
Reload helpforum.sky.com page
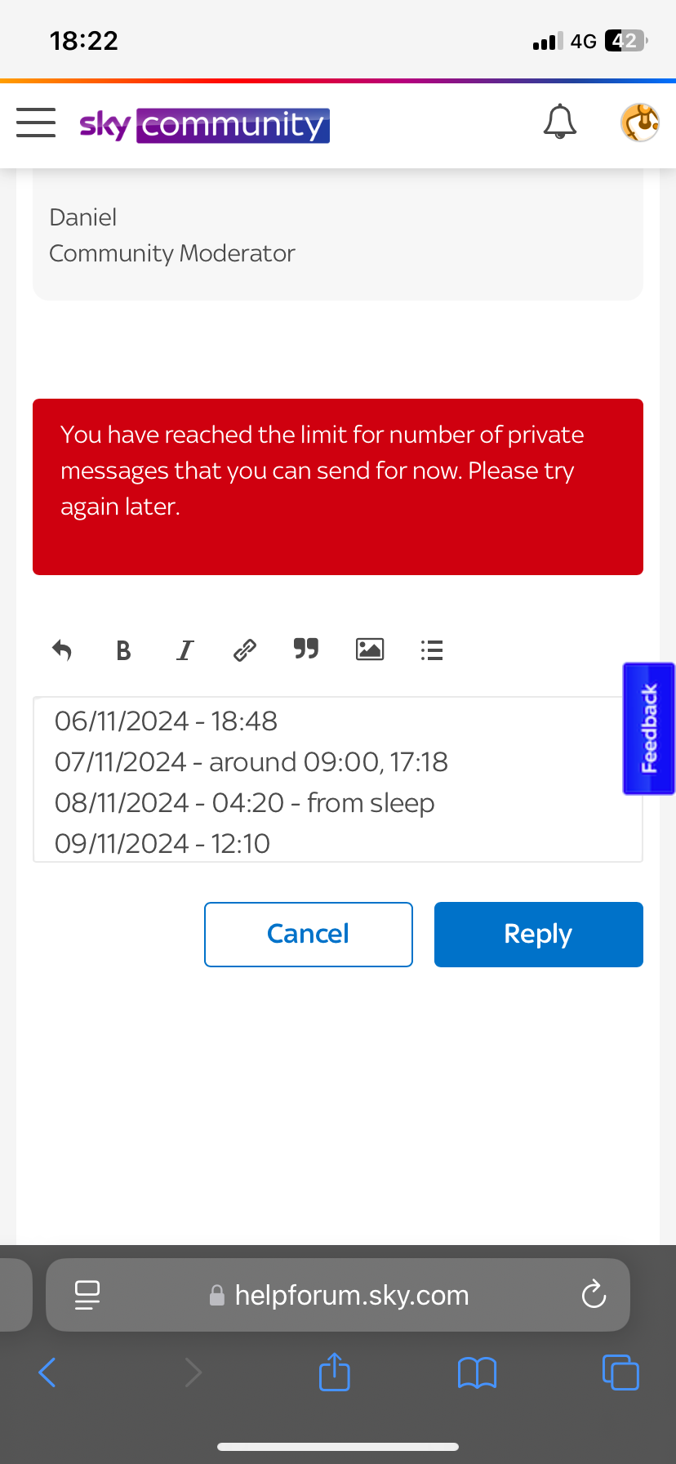click(594, 1294)
